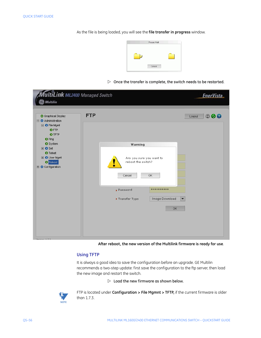Click the 'QUICK START GUIDE' header text
This screenshot has height=338, width=261.
[x=38, y=16]
